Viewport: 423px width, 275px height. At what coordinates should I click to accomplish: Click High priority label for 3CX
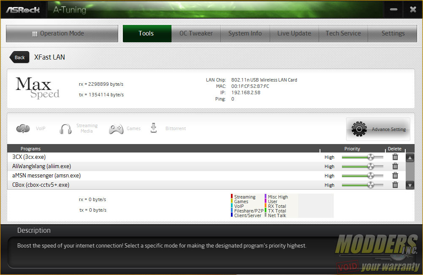[329, 157]
